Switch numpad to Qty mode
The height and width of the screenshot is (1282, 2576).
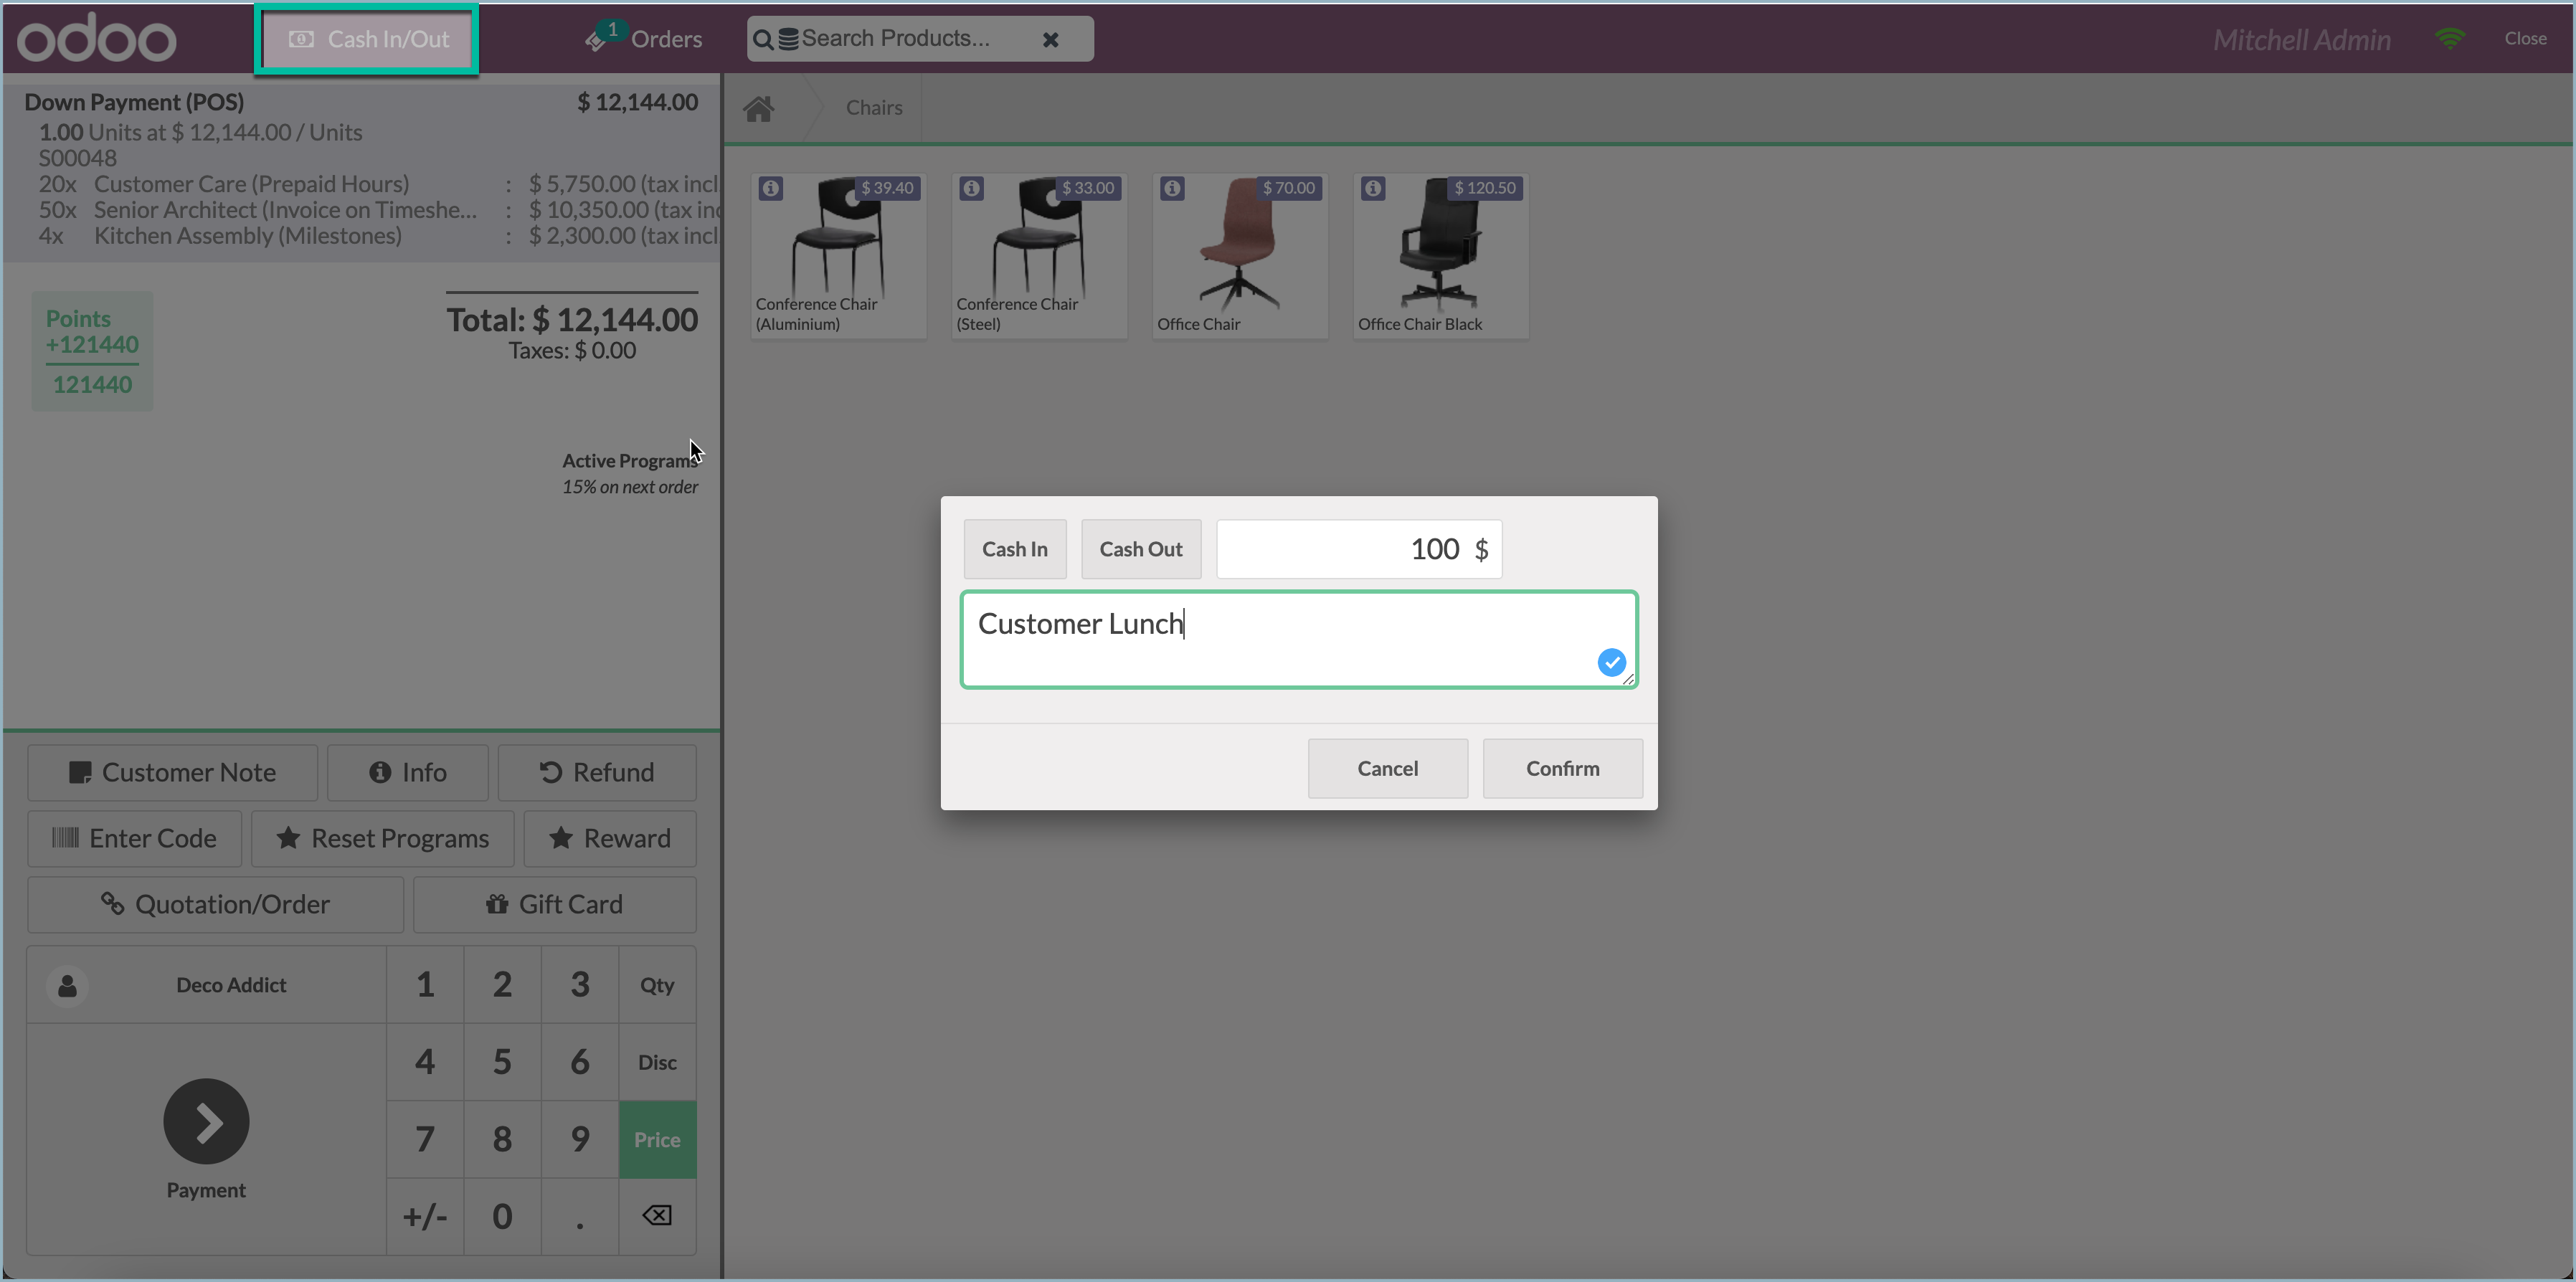[657, 986]
